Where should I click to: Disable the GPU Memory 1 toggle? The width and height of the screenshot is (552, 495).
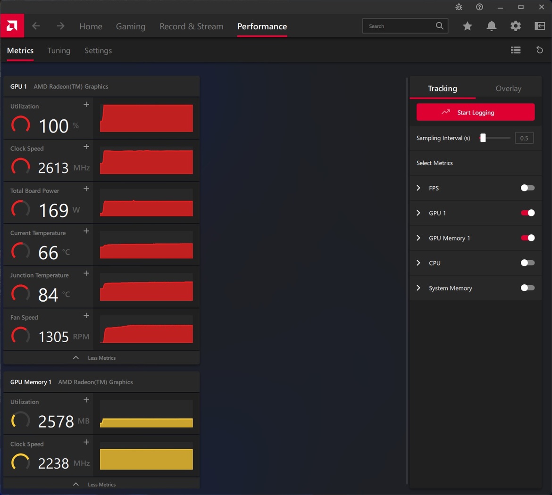click(527, 238)
